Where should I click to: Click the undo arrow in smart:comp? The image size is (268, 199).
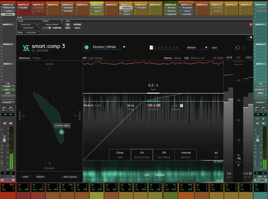[x=237, y=48]
